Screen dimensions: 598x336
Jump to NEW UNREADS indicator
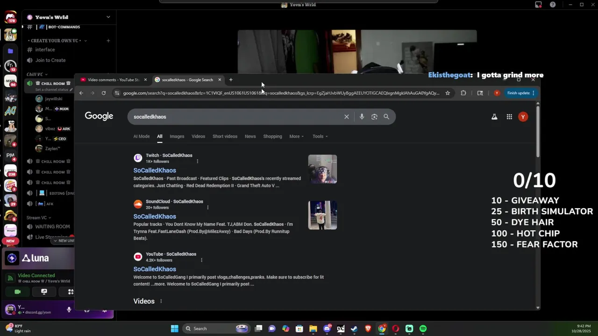[x=64, y=241]
